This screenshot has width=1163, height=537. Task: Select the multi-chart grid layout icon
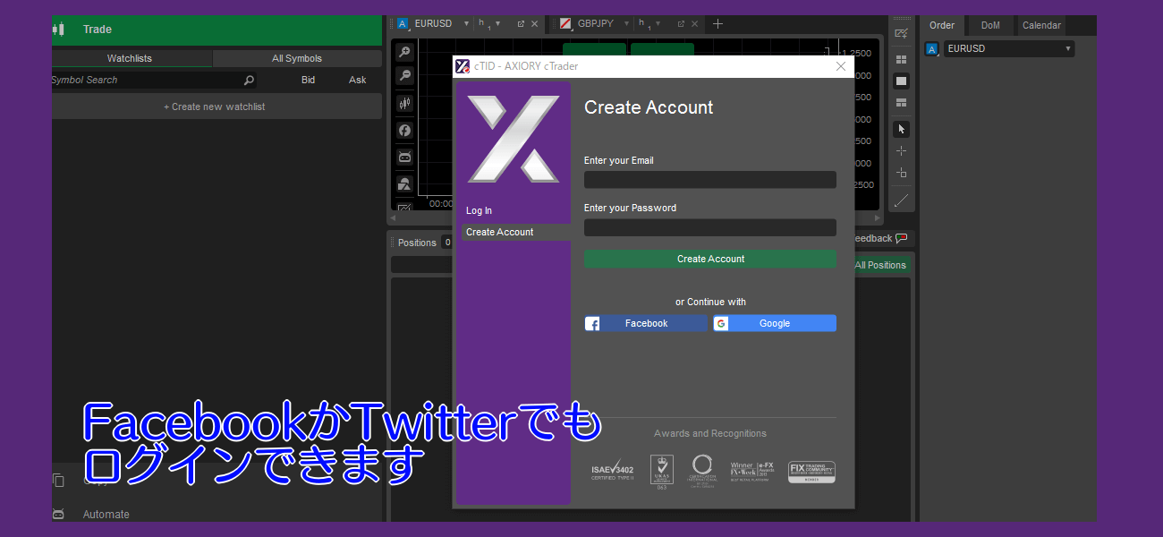click(x=902, y=59)
